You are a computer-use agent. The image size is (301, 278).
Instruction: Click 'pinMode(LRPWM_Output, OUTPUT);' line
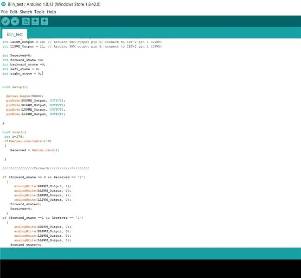[36, 109]
